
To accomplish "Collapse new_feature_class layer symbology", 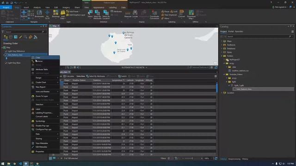I will pos(4,55).
